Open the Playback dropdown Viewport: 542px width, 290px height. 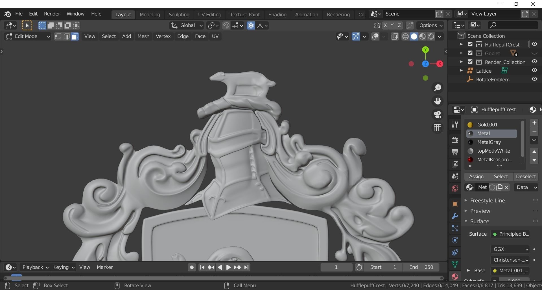tap(35, 267)
